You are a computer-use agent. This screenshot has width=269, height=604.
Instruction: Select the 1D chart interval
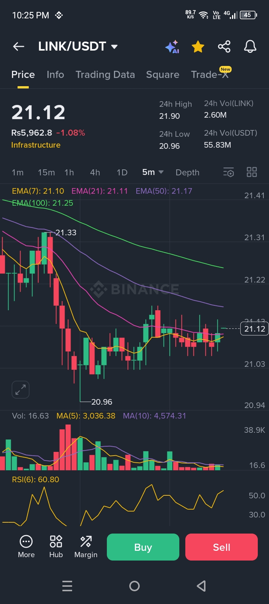[x=122, y=172]
